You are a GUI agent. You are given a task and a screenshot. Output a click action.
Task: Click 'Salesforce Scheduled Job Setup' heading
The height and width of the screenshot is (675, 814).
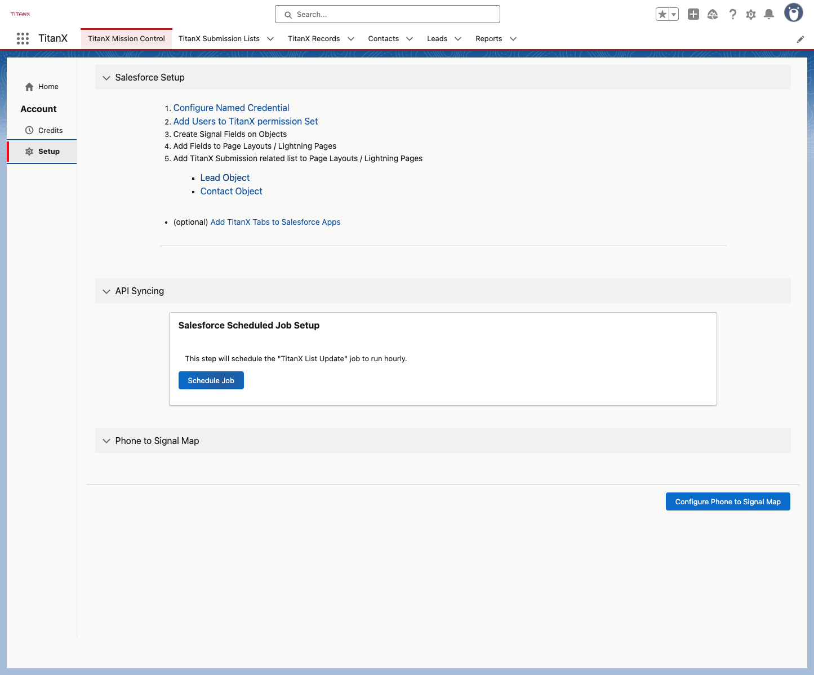tap(249, 325)
